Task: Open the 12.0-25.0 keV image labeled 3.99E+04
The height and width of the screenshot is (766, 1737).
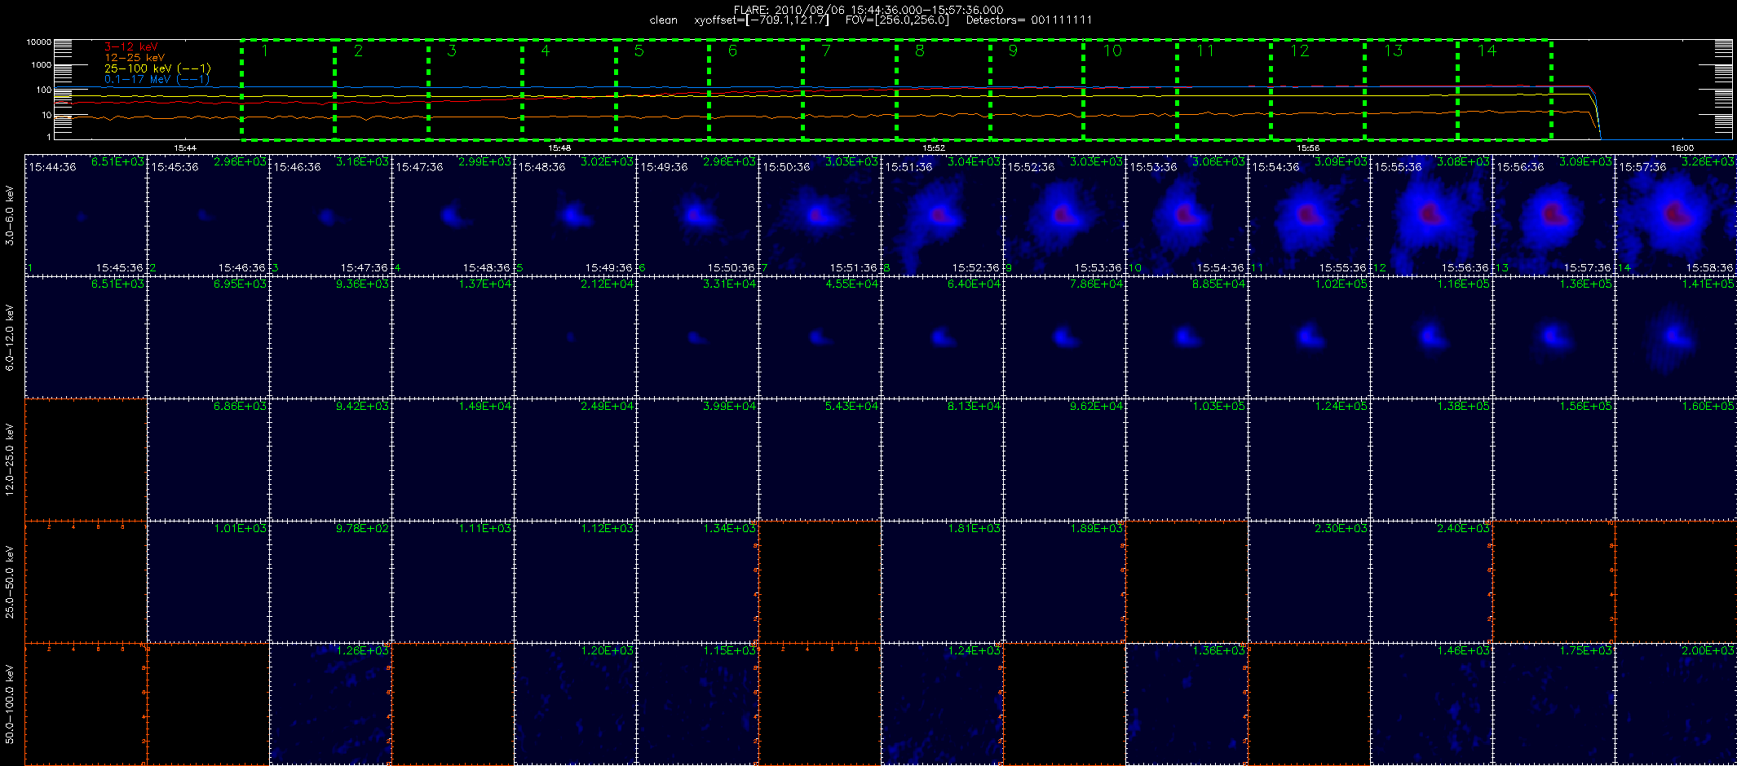Action: [x=697, y=460]
